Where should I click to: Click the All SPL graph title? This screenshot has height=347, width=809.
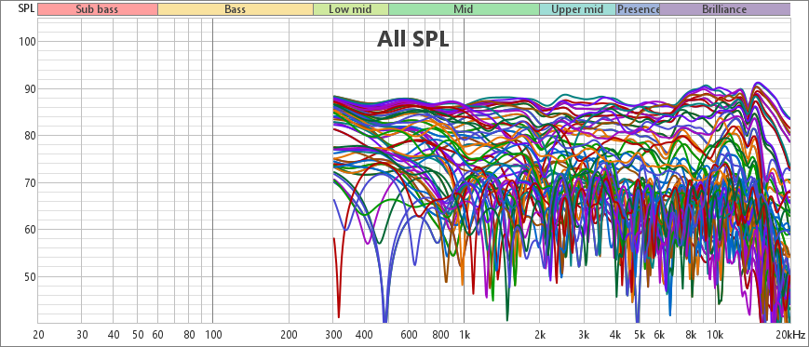pyautogui.click(x=412, y=39)
